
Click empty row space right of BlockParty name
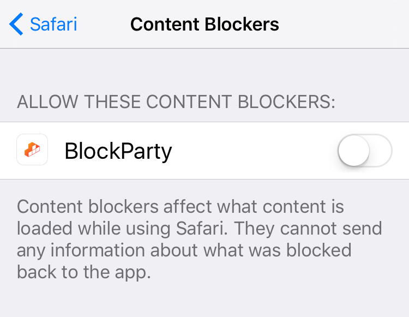point(254,151)
